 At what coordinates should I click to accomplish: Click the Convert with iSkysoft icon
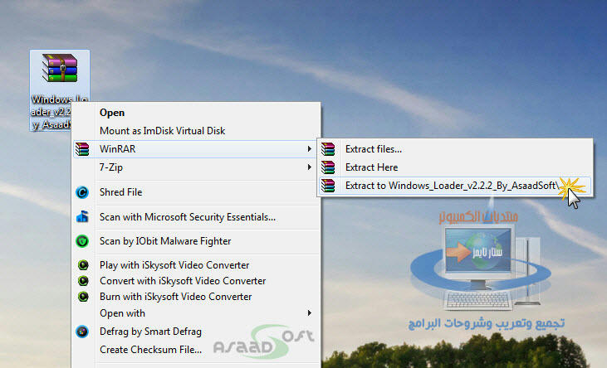click(x=82, y=281)
